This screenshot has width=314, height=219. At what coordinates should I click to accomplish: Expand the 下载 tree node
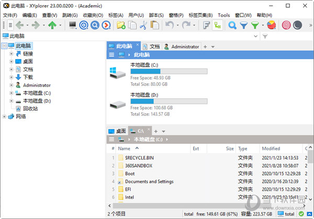tap(12, 77)
